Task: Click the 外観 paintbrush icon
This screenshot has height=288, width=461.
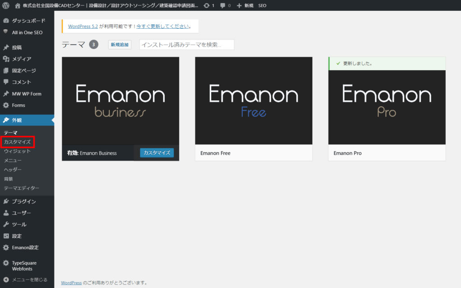Action: (6, 120)
